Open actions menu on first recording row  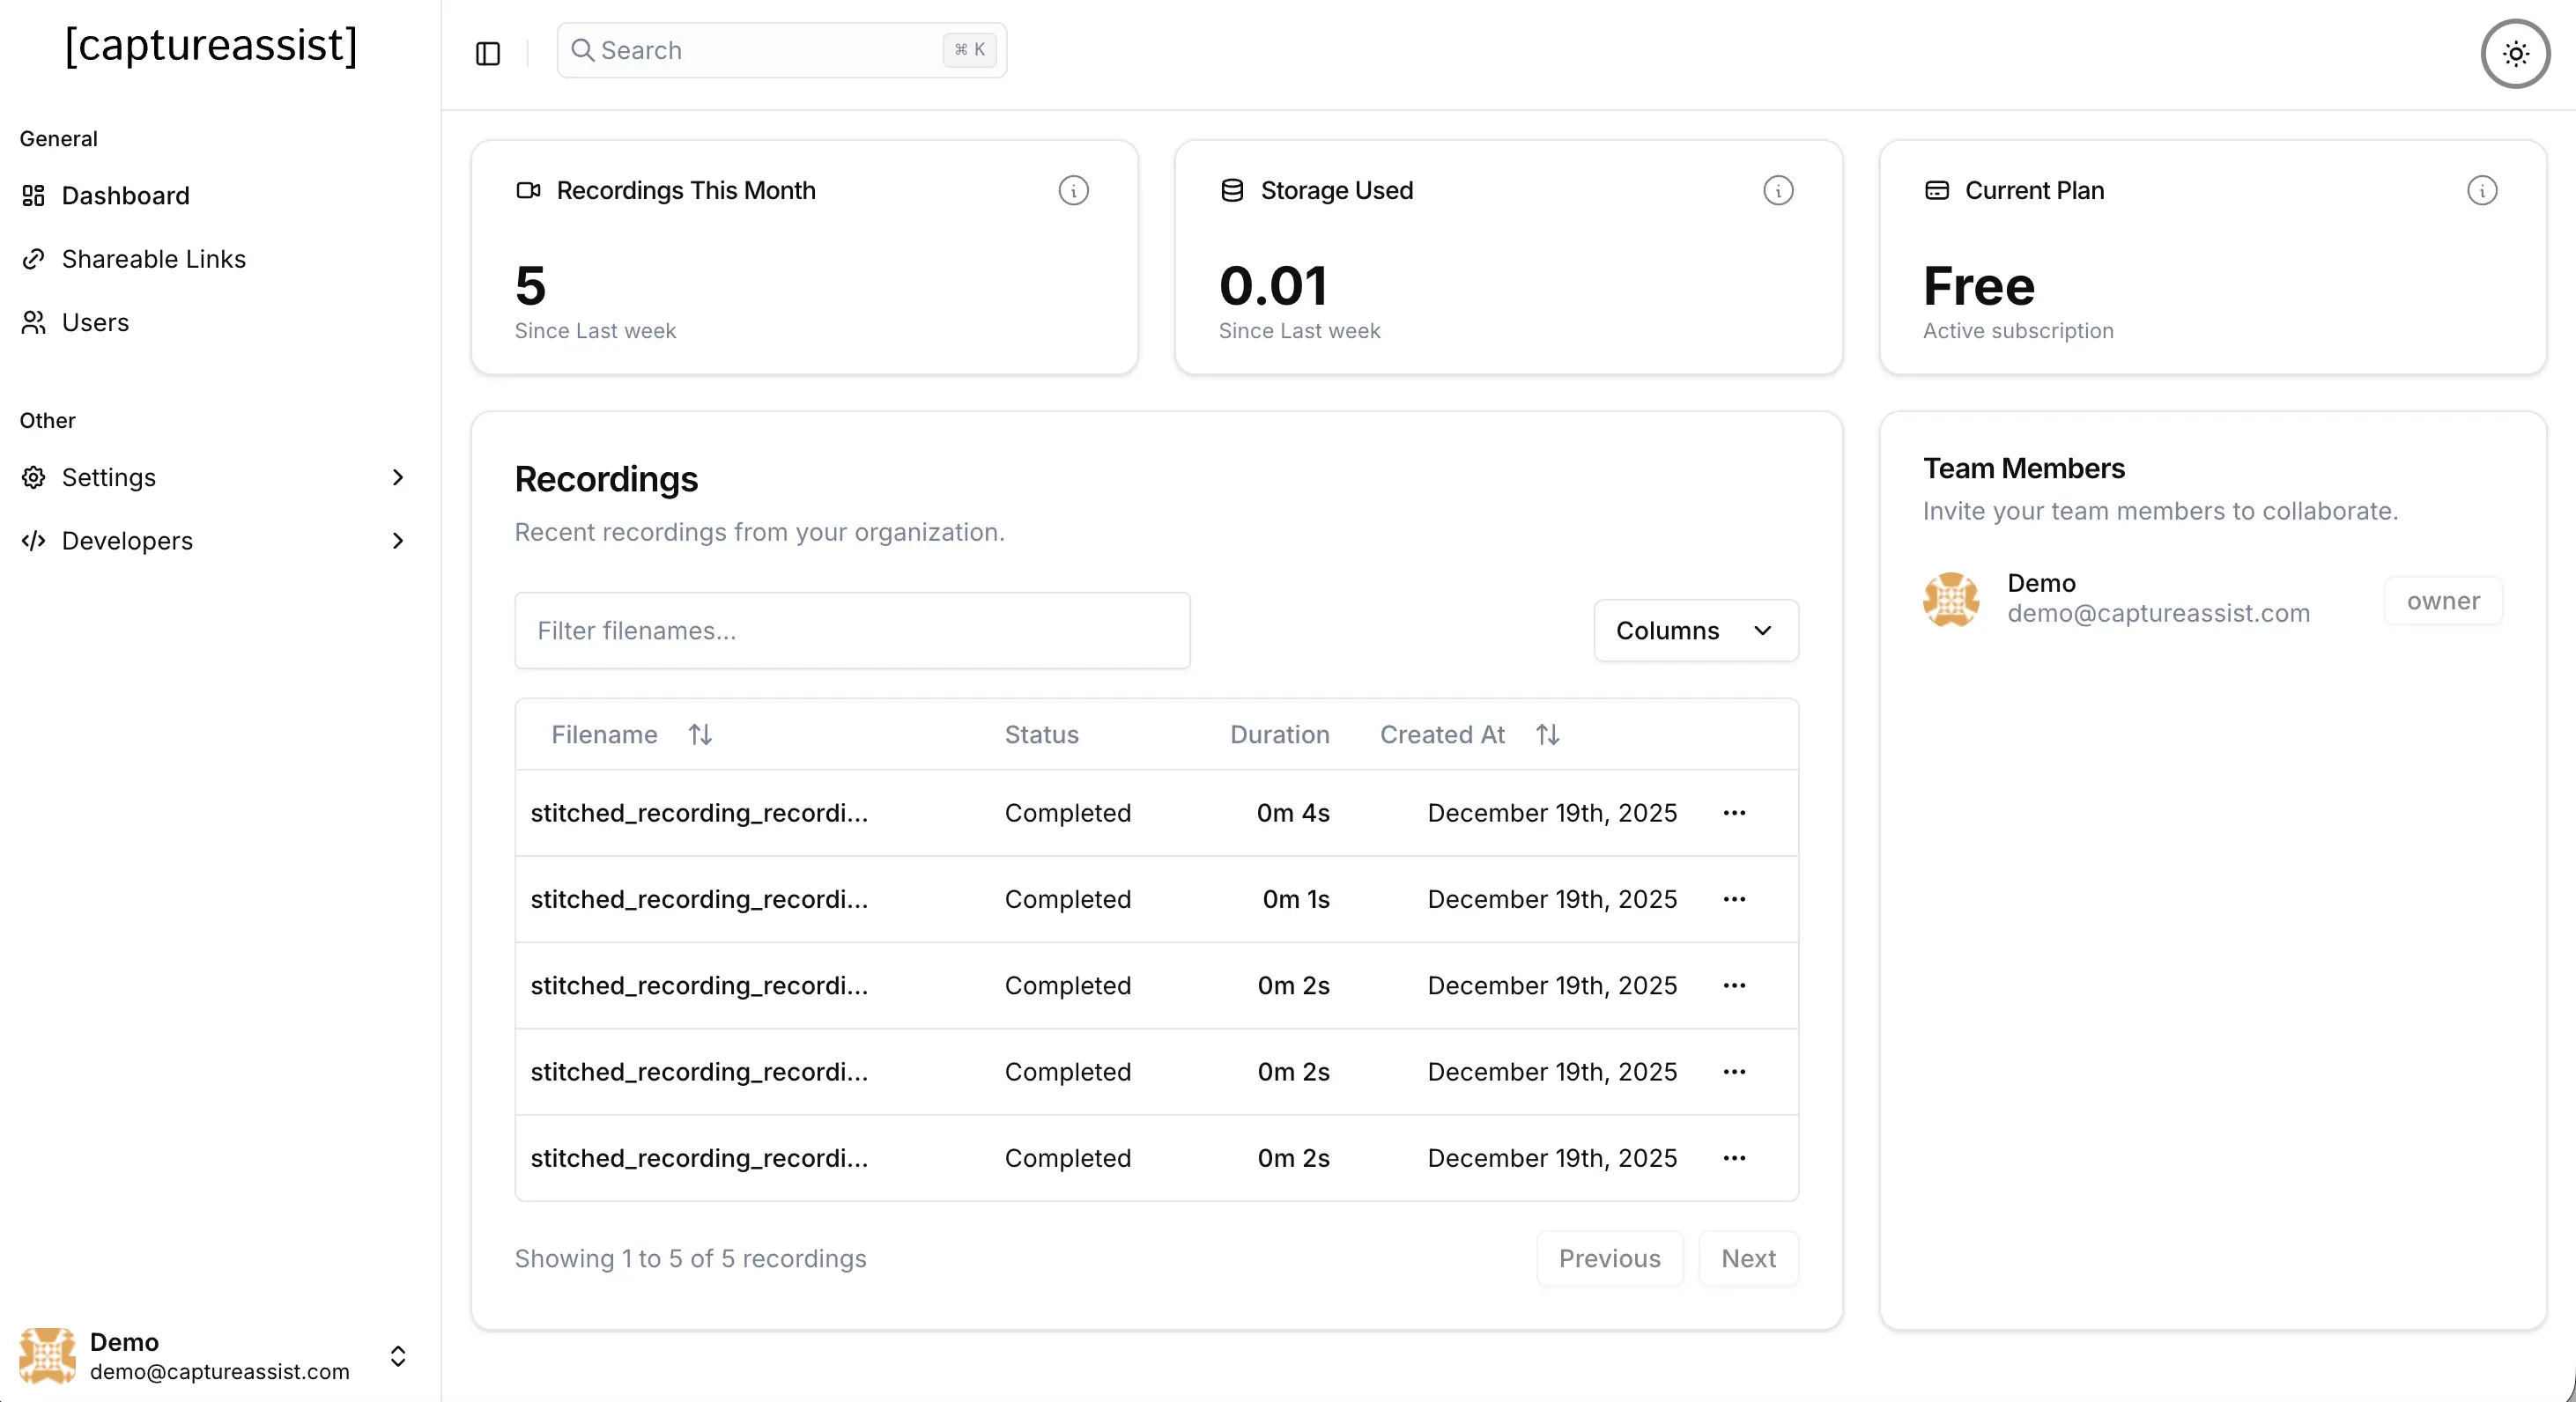pyautogui.click(x=1734, y=813)
